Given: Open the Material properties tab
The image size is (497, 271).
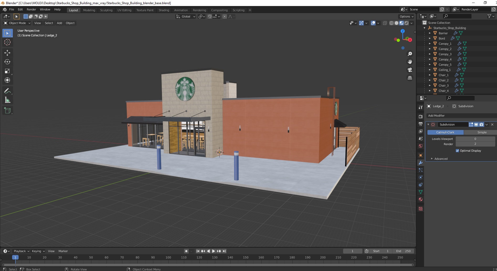Looking at the screenshot, I should (421, 199).
